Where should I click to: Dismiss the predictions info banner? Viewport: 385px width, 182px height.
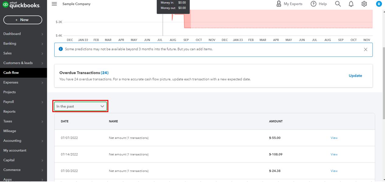pos(366,50)
